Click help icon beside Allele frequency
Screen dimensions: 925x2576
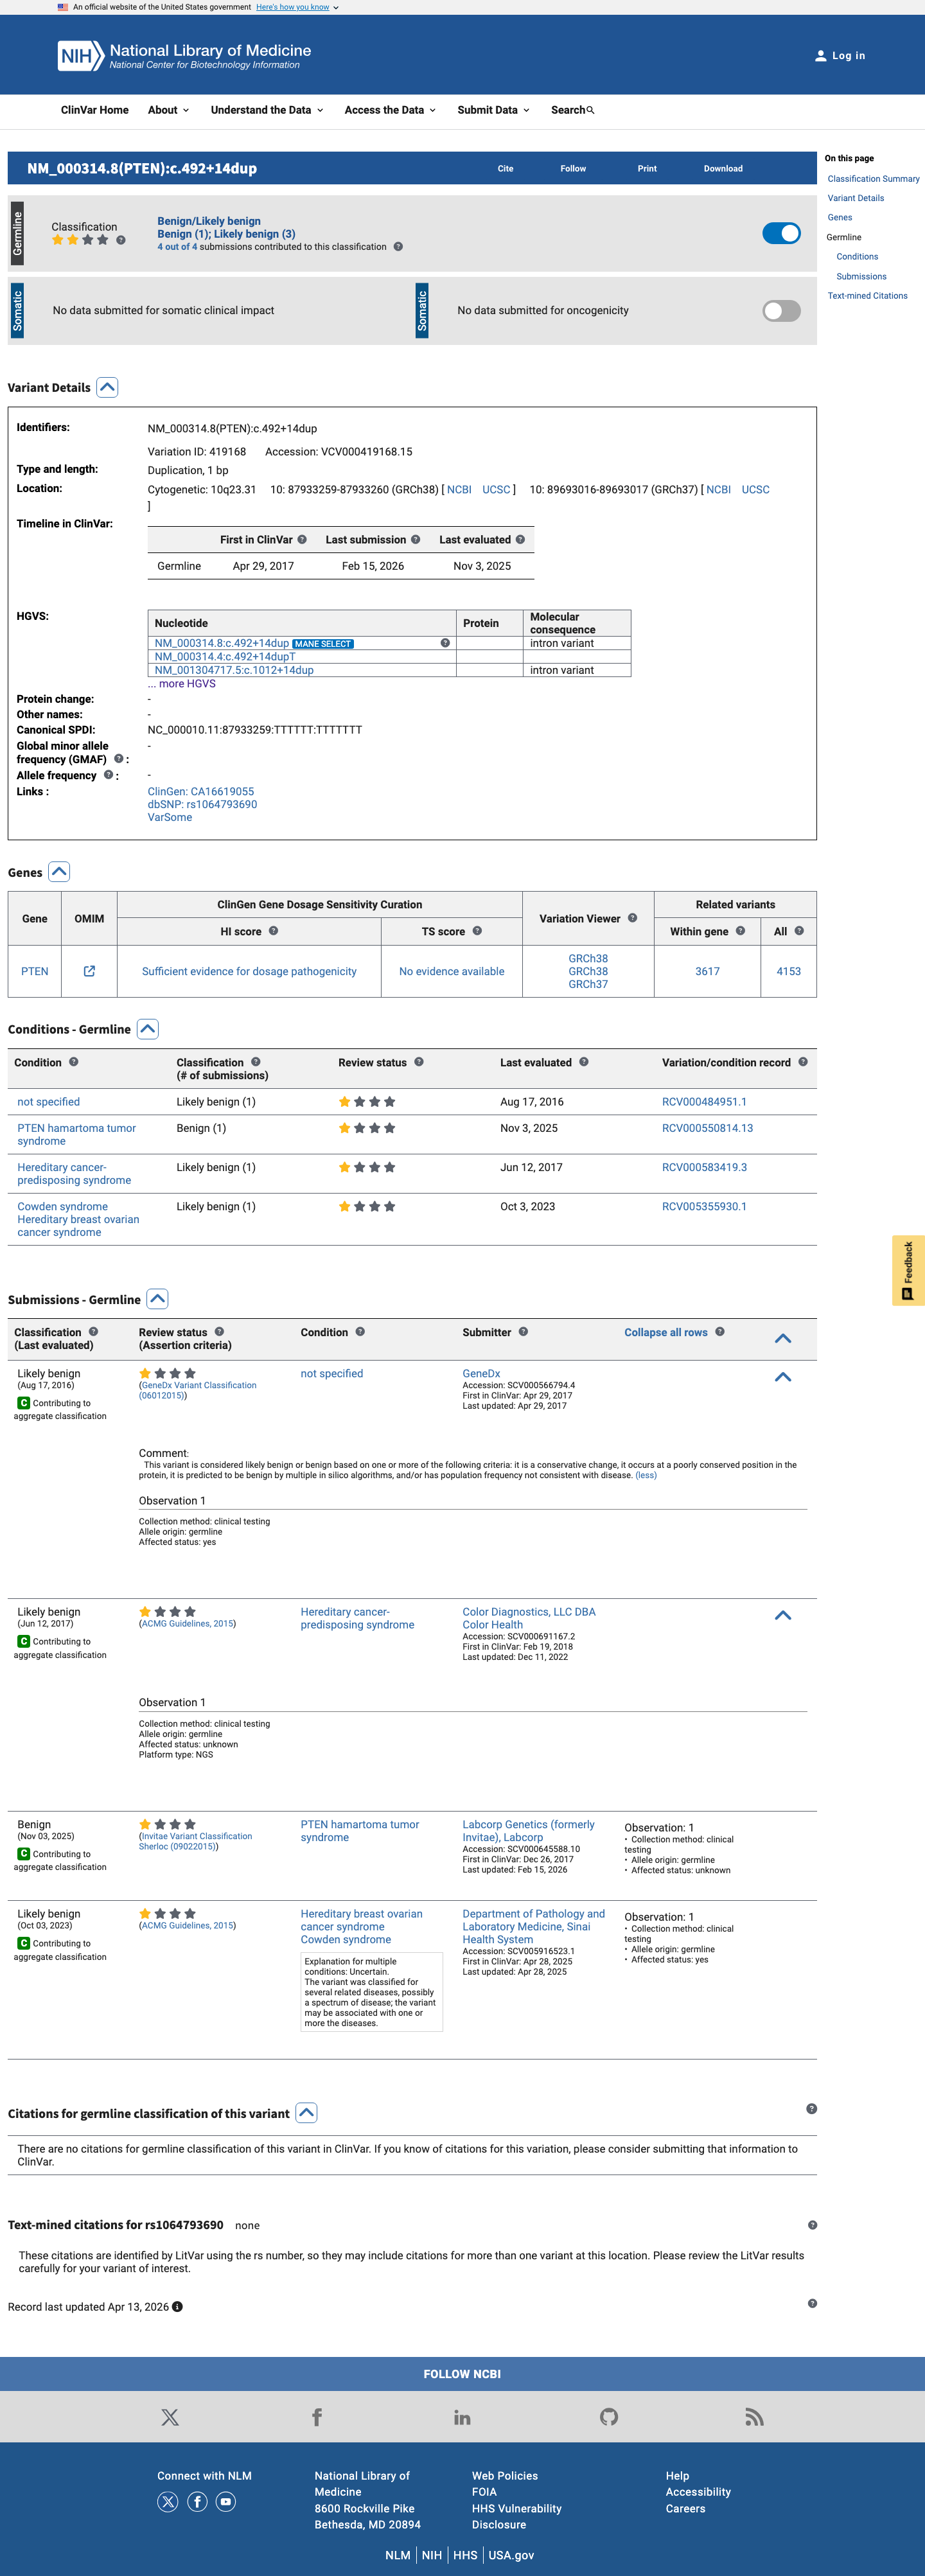pyautogui.click(x=108, y=775)
